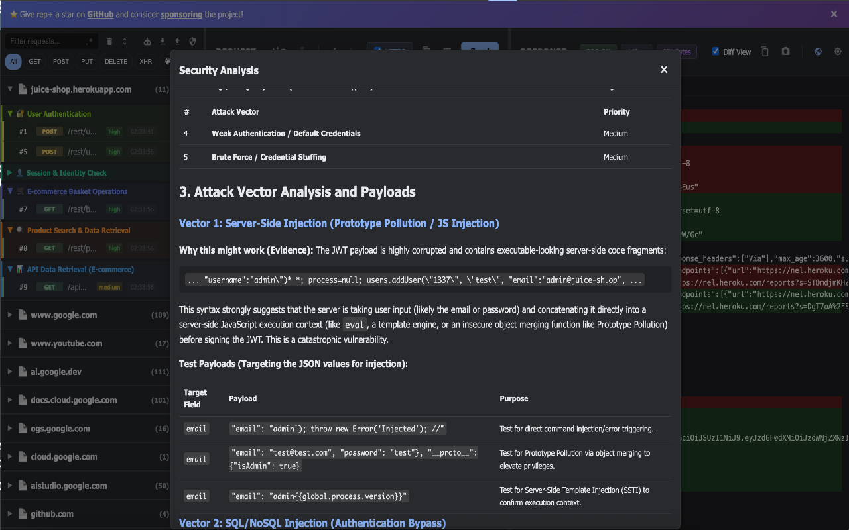
Task: Click the shield security icon
Action: [x=192, y=41]
